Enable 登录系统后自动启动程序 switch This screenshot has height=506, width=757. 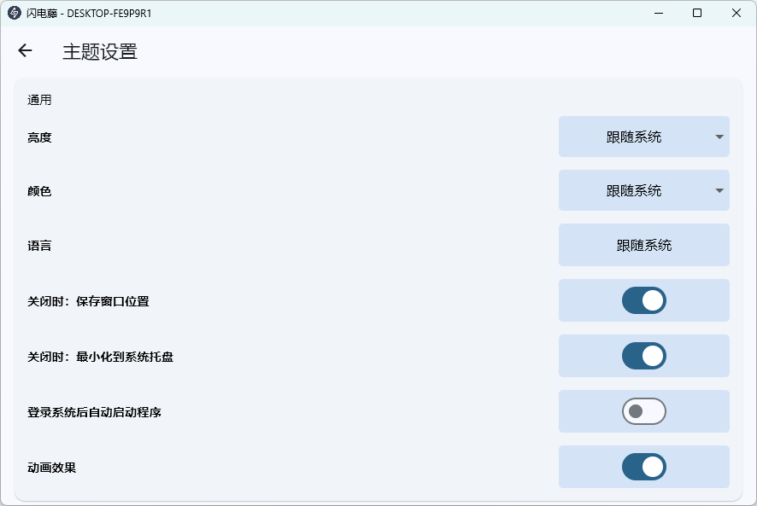click(643, 411)
